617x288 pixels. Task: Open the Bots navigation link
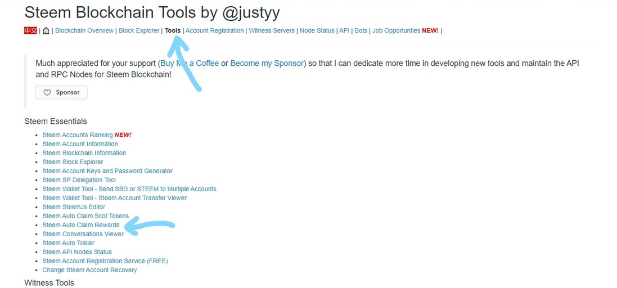(x=361, y=31)
